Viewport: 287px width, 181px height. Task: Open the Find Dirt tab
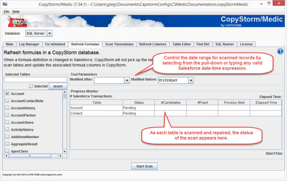coord(203,44)
